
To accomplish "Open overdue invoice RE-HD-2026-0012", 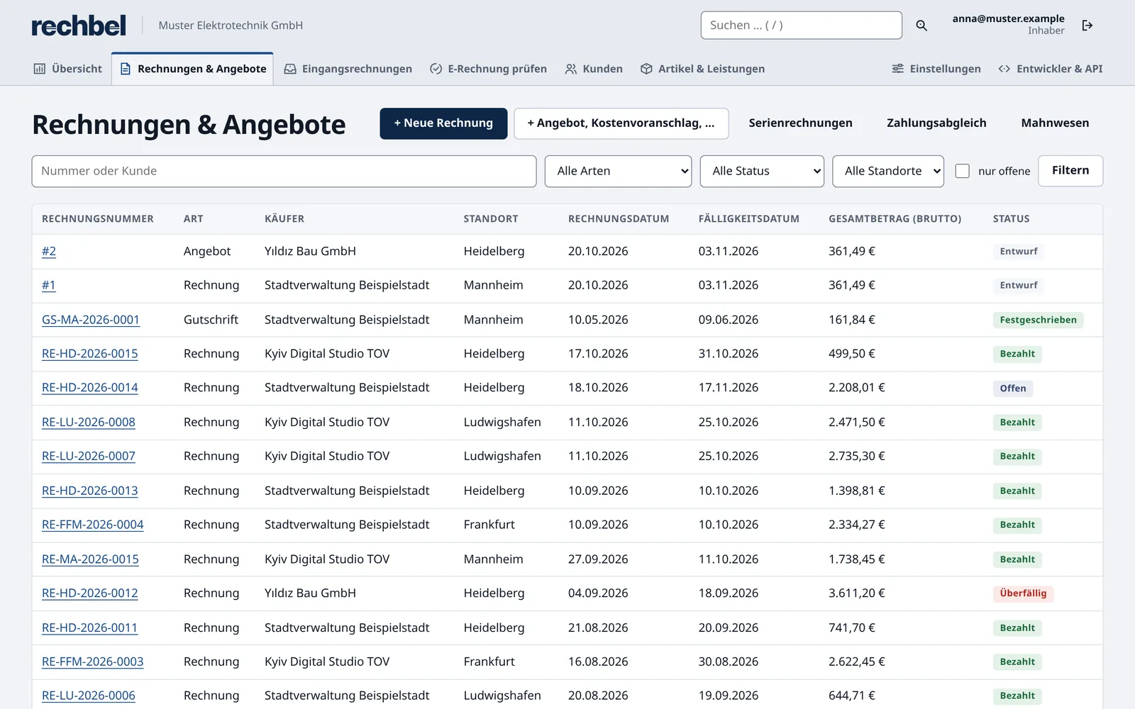I will [90, 593].
